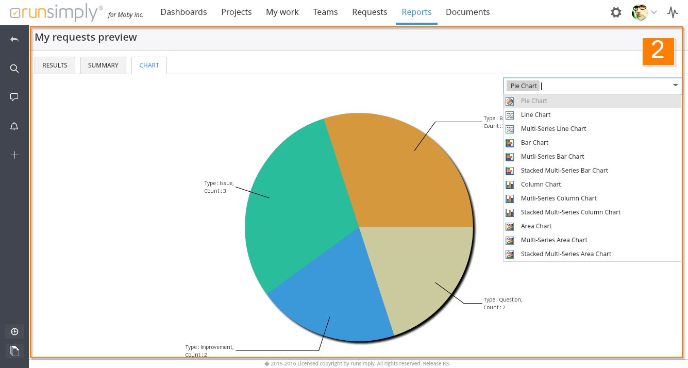Viewport: 688px width, 368px height.
Task: Open the comments speech bubble icon
Action: click(14, 97)
